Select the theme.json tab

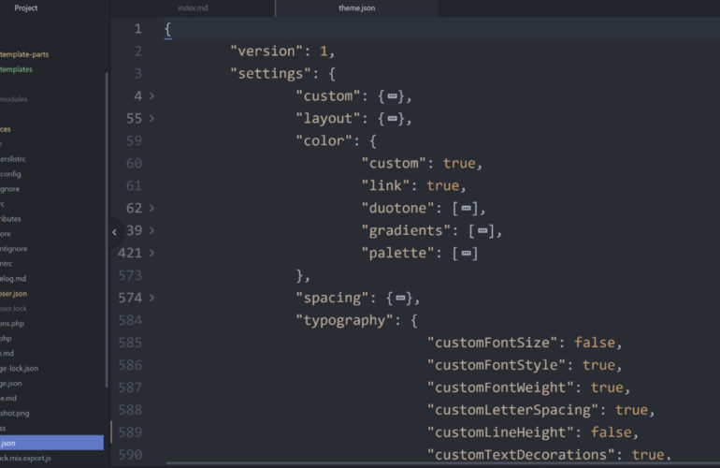pos(356,8)
